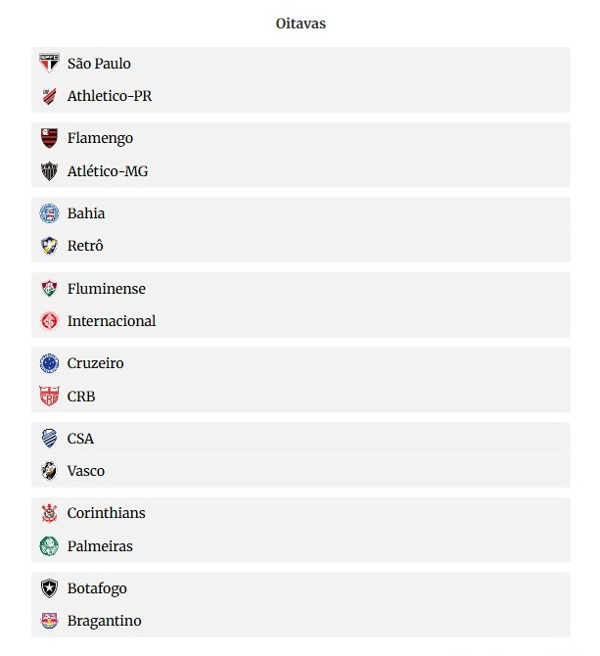Click the Bahia round crest
Screen dimensions: 600x656
49,213
